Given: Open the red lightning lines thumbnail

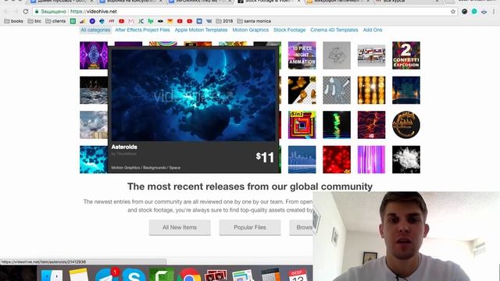Looking at the screenshot, I should 371,125.
